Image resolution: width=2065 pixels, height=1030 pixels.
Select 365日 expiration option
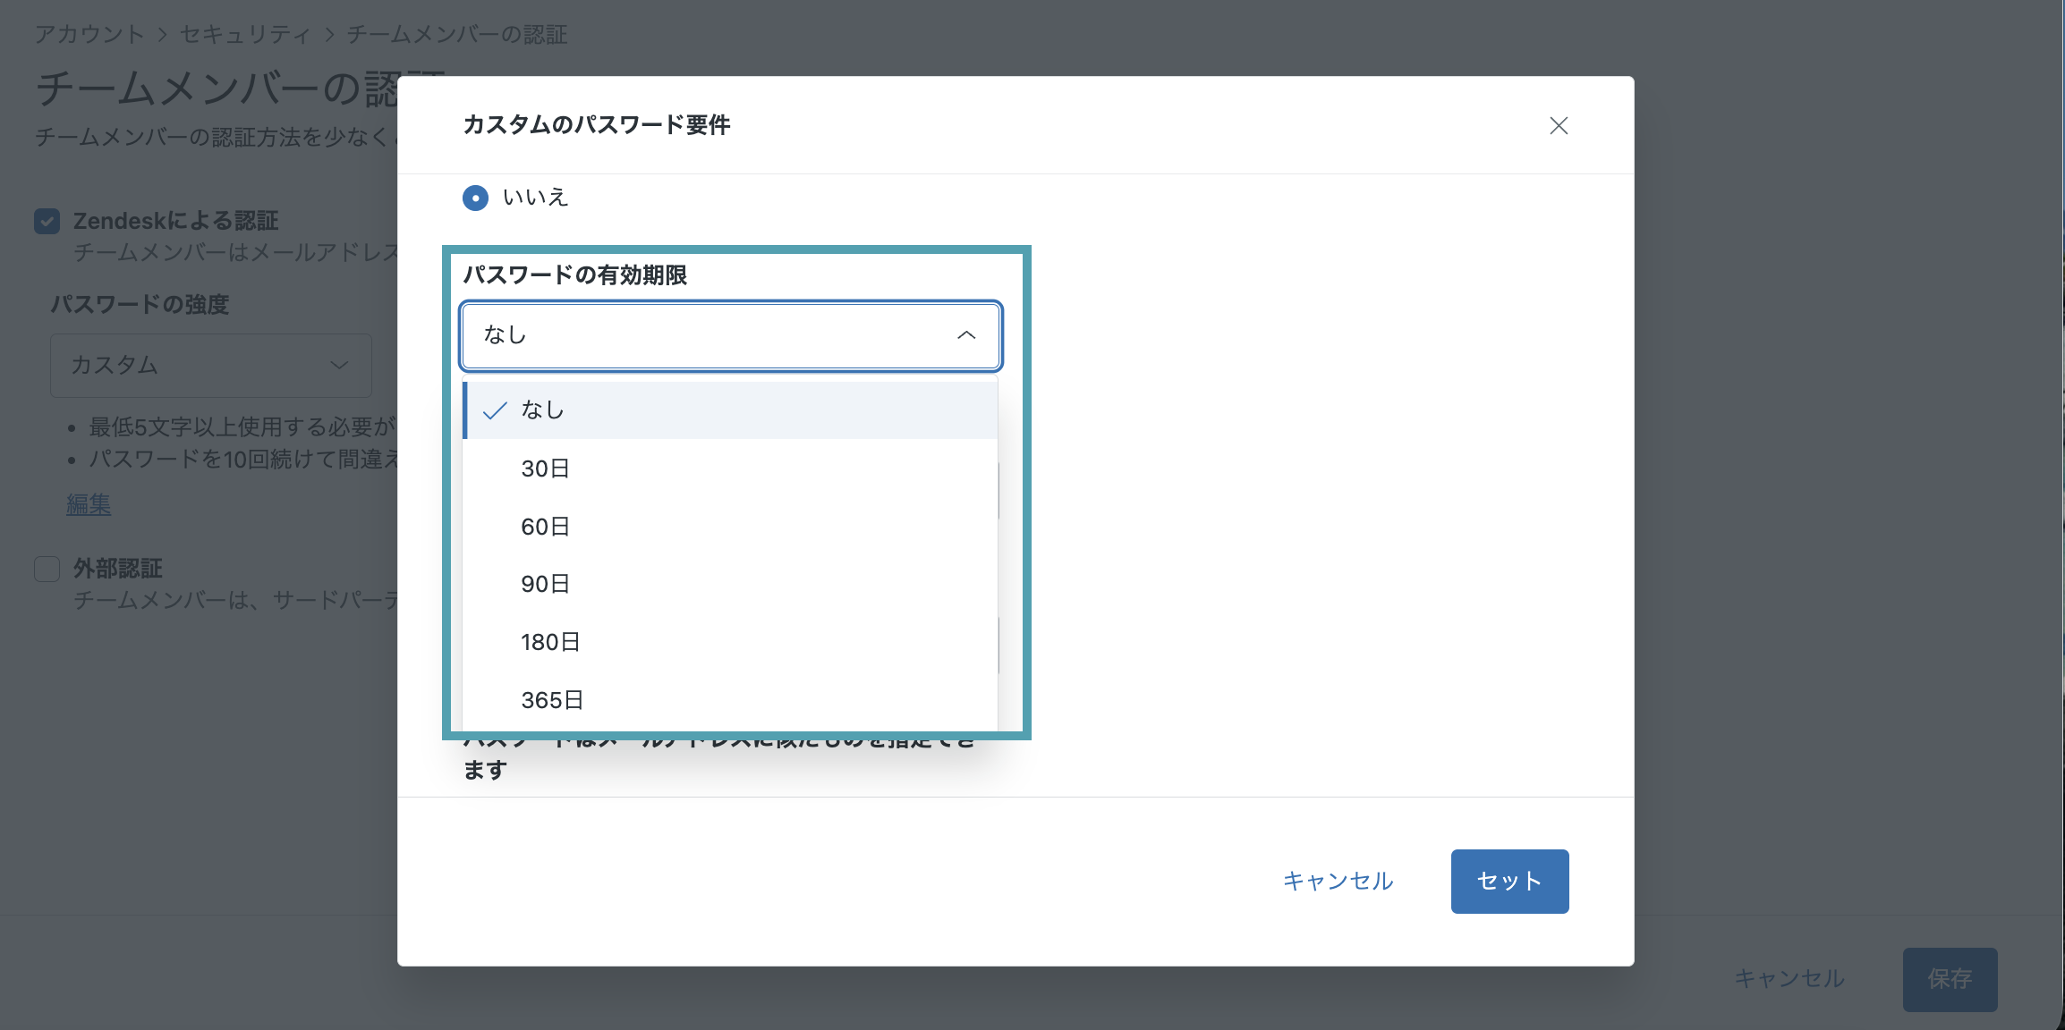(730, 700)
